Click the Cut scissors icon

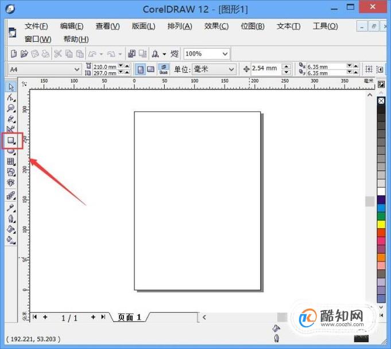tap(58, 54)
